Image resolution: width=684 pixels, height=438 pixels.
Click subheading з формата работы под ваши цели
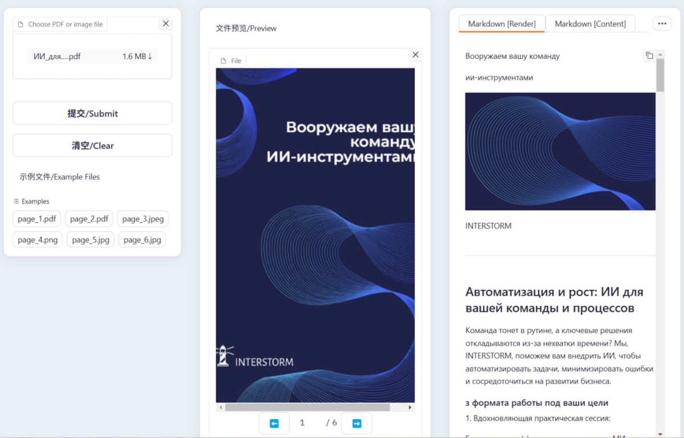pyautogui.click(x=537, y=403)
